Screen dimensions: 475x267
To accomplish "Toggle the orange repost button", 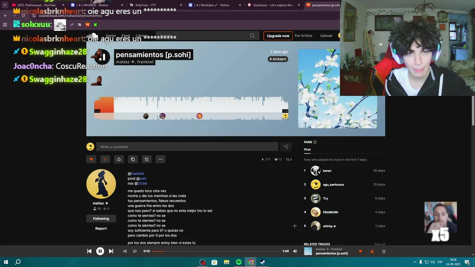I will coord(105,159).
